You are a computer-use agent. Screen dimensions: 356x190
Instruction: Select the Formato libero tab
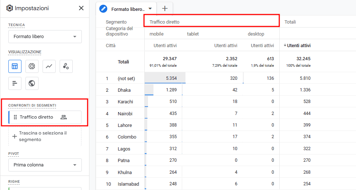(126, 9)
